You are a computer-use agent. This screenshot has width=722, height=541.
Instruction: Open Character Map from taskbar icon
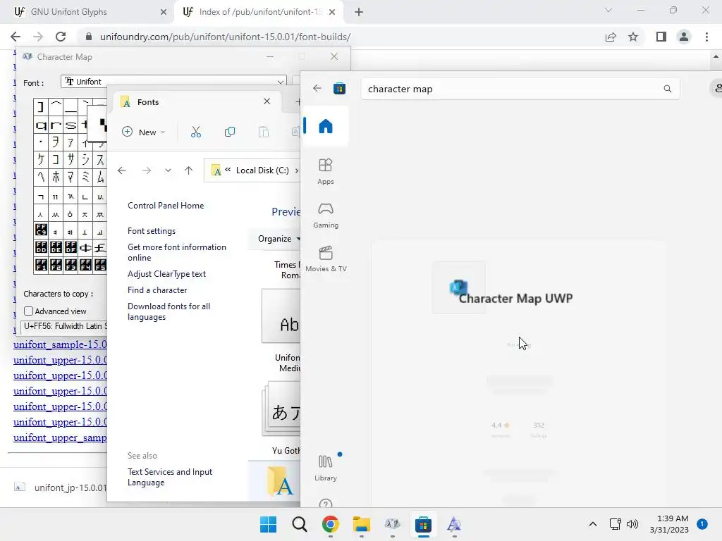pos(392,524)
